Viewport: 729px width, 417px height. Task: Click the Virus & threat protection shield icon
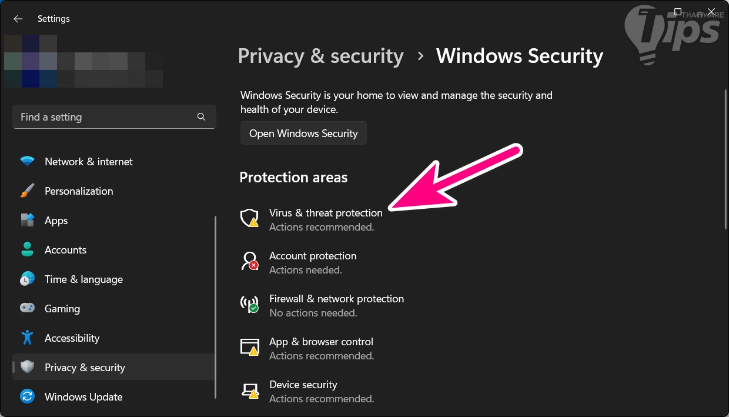click(250, 218)
